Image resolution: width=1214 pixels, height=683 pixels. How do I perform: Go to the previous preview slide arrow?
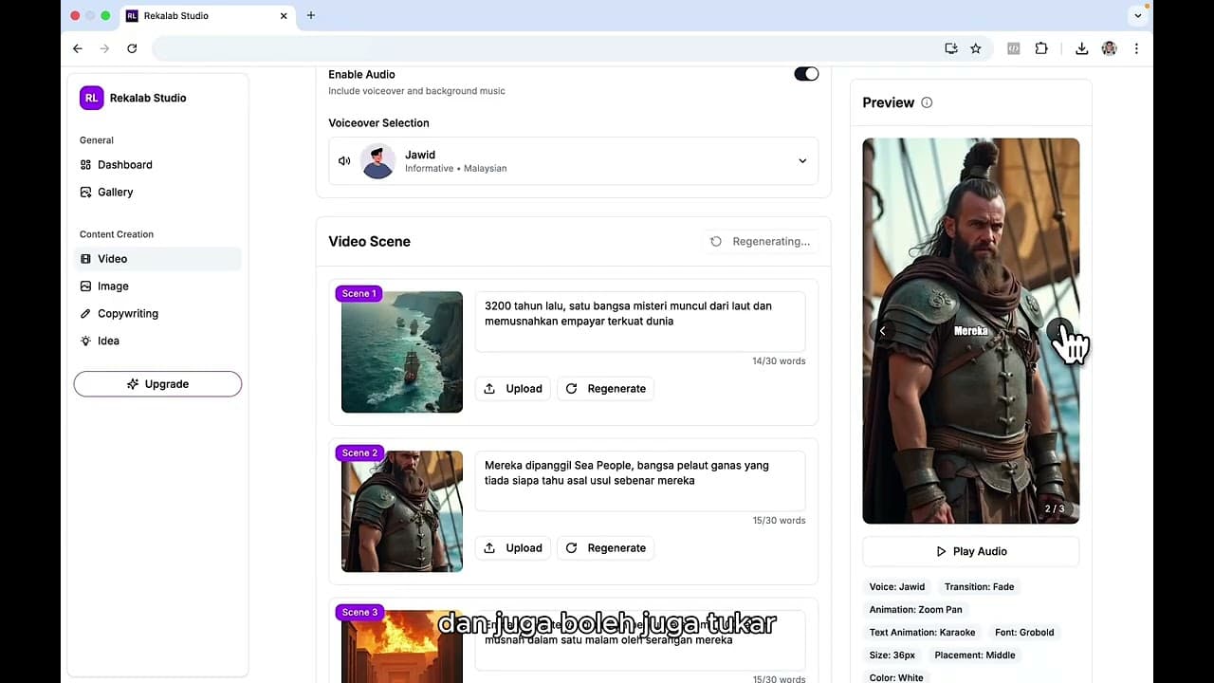pyautogui.click(x=883, y=331)
